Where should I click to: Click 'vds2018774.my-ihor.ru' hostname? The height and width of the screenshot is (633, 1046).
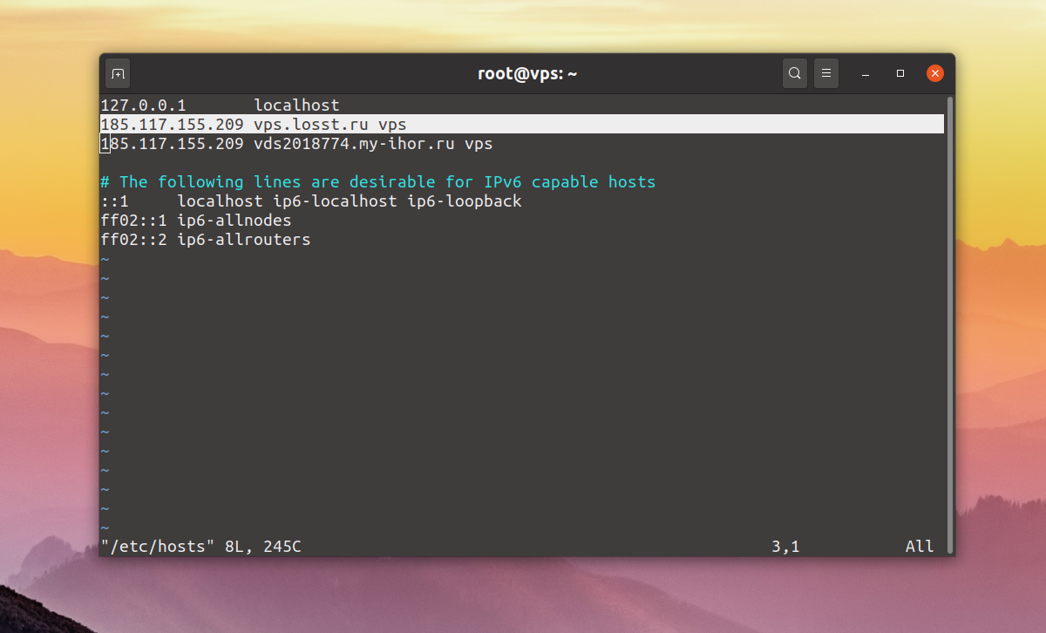[354, 143]
